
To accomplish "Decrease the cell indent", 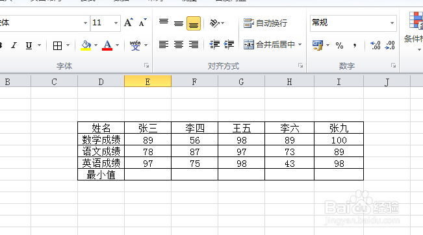I will 214,44.
